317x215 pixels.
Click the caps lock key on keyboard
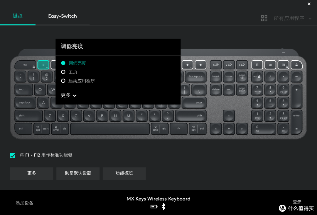click(25, 103)
